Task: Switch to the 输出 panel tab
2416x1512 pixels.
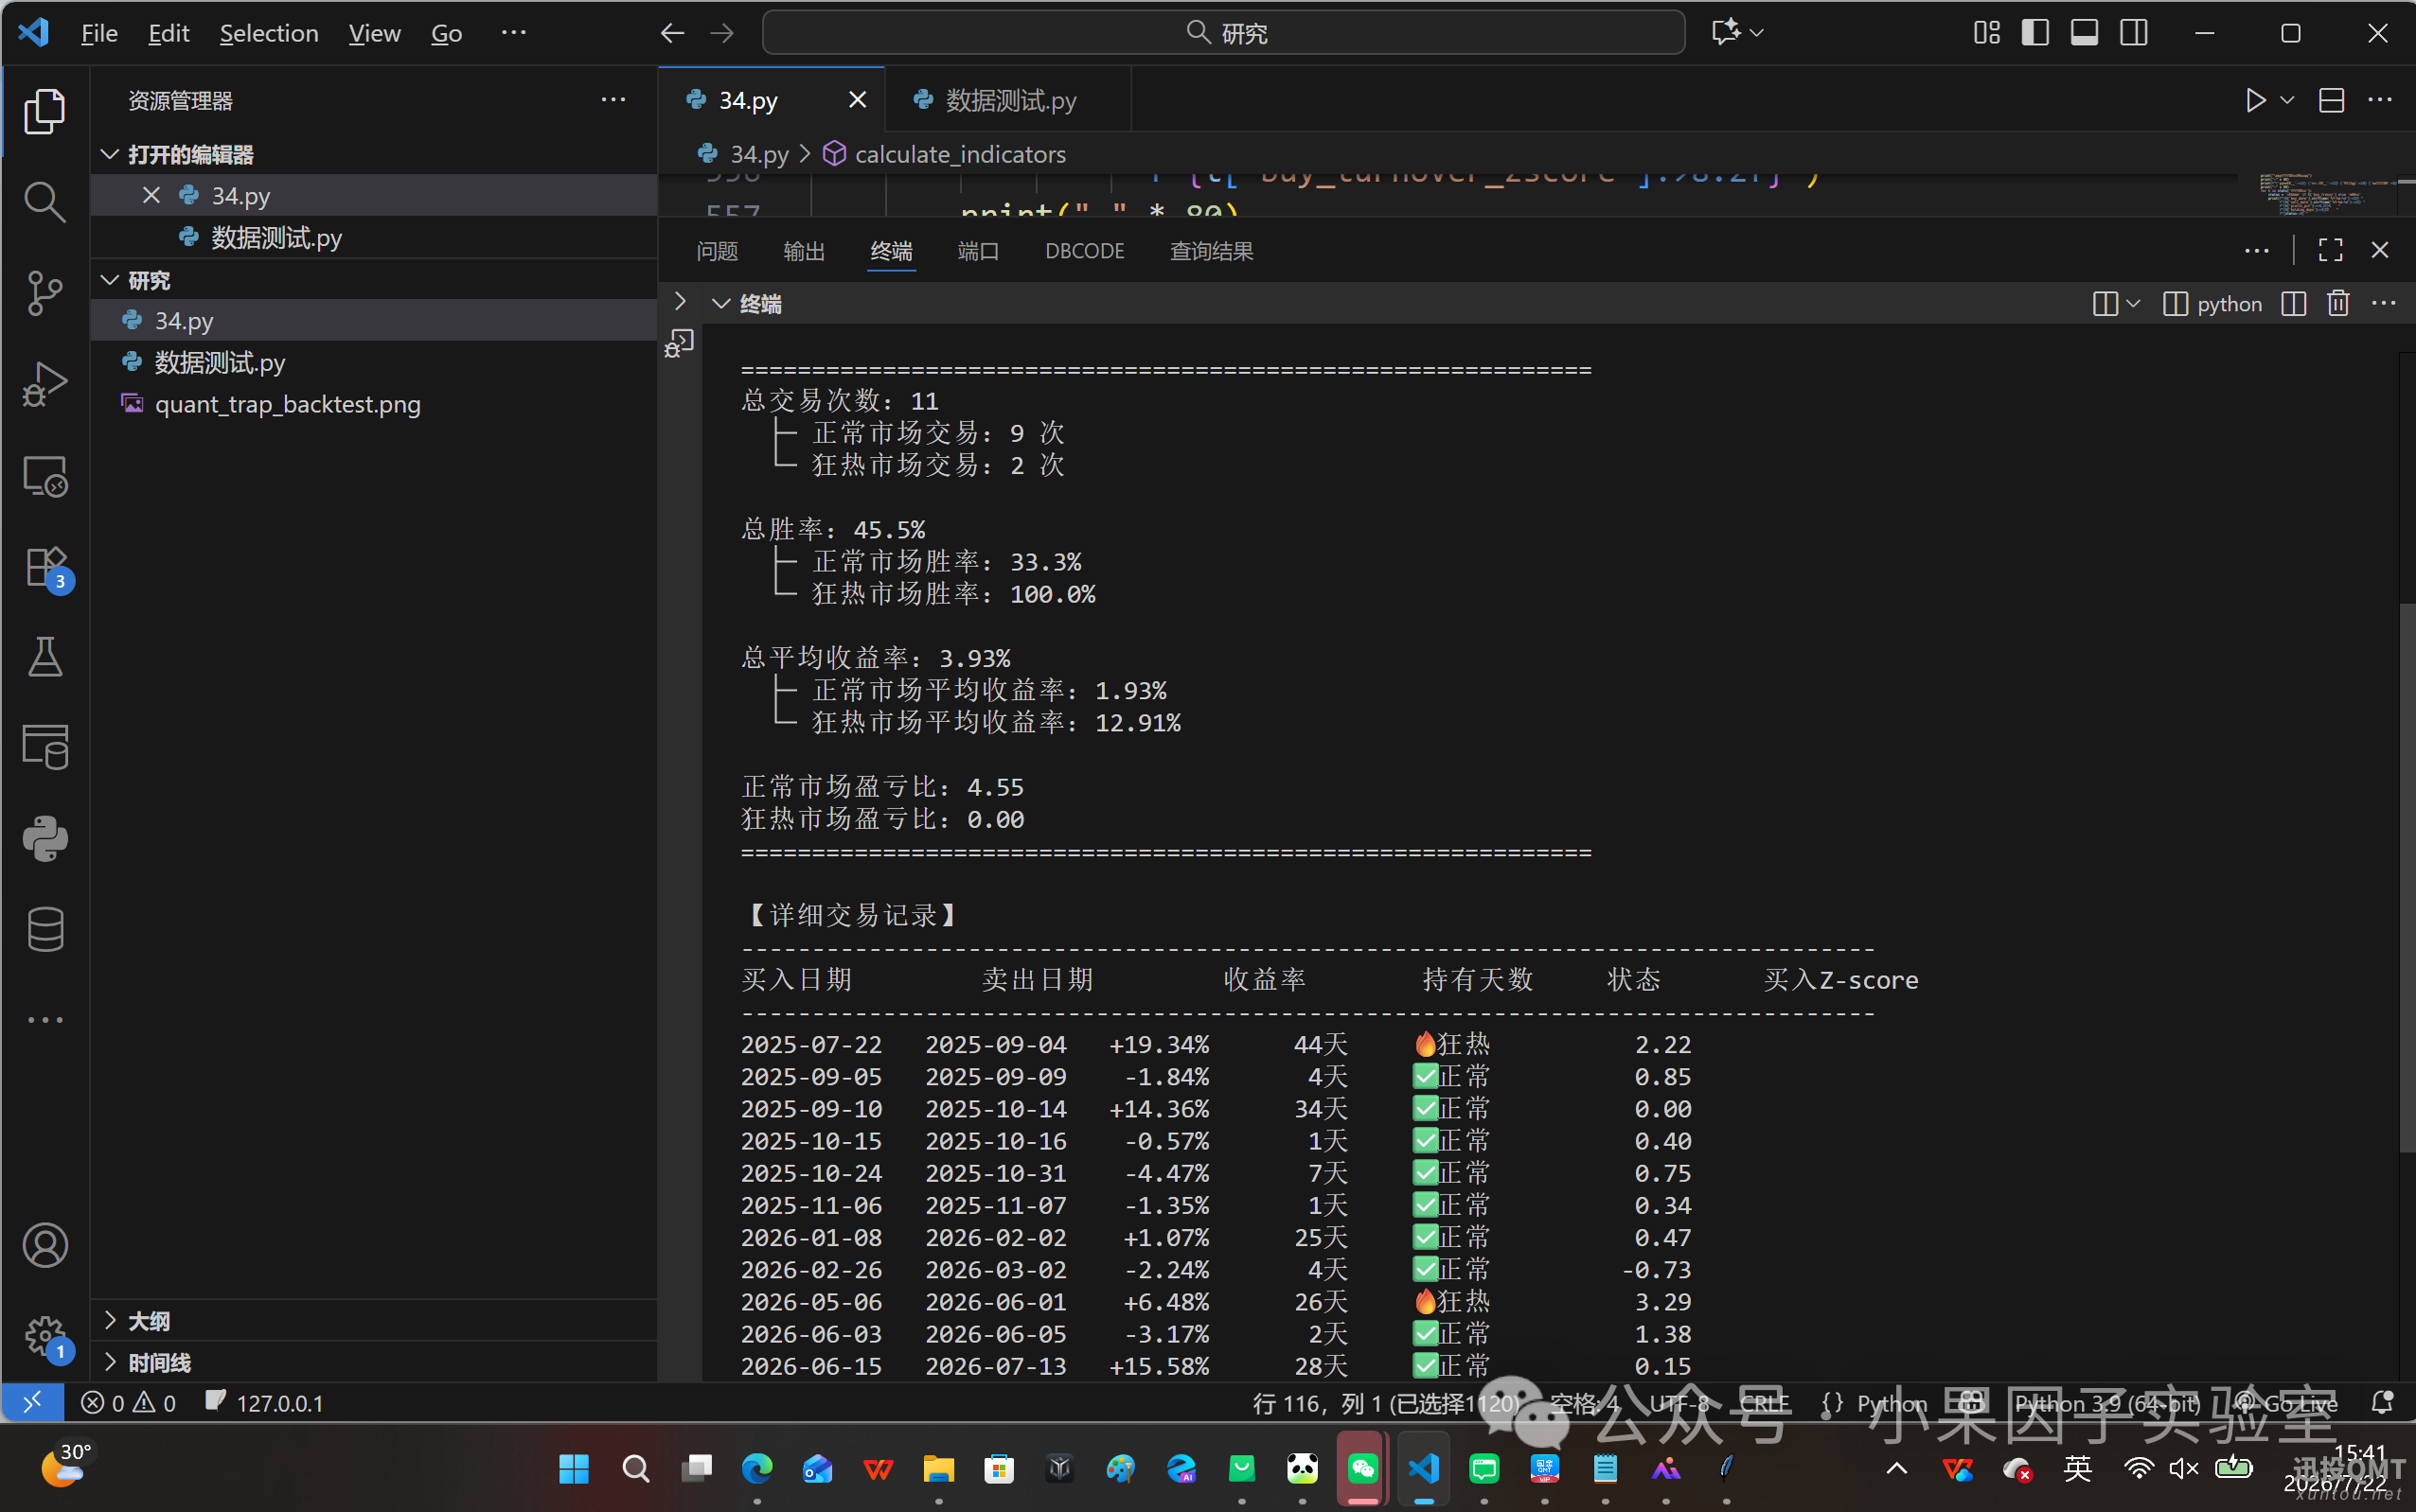Action: 805,251
